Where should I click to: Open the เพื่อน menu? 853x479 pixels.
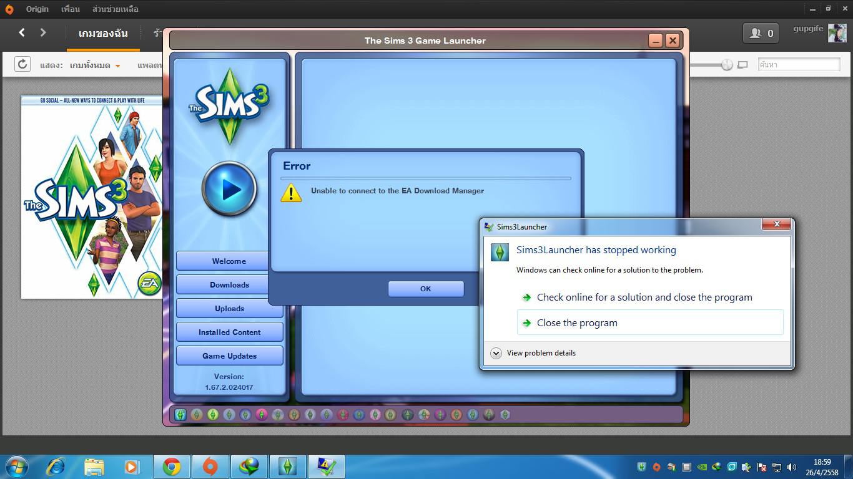(71, 9)
